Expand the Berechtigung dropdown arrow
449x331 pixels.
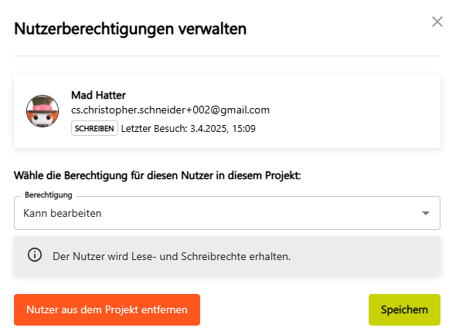pos(426,213)
